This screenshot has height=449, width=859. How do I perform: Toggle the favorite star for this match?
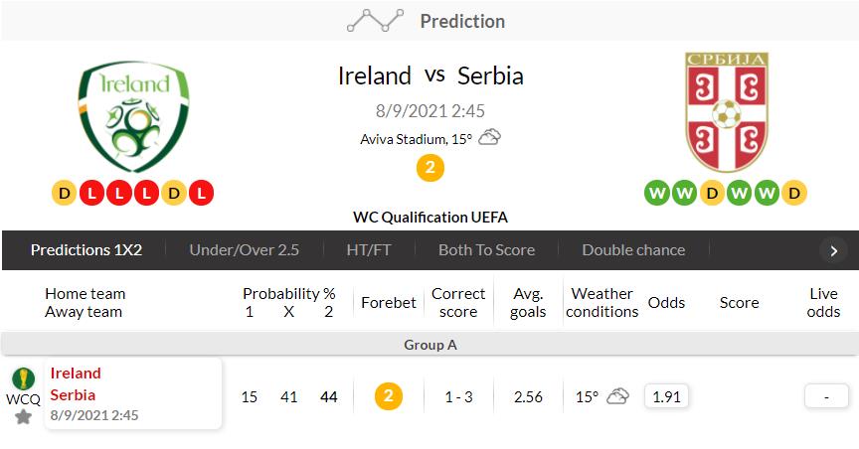(x=23, y=416)
